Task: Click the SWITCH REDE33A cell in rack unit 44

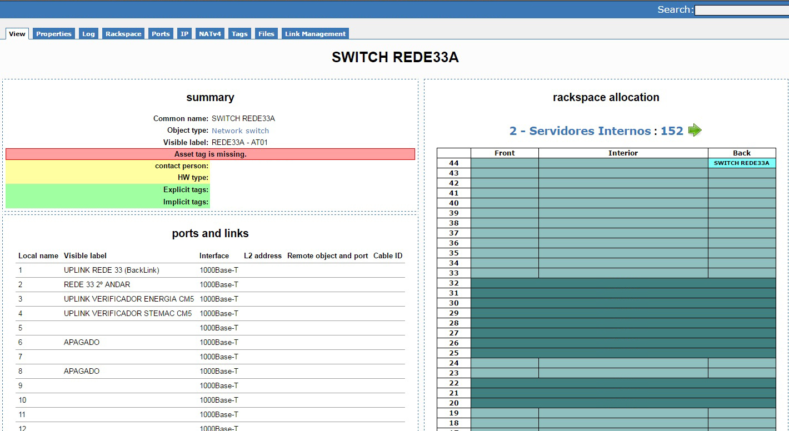Action: point(741,163)
